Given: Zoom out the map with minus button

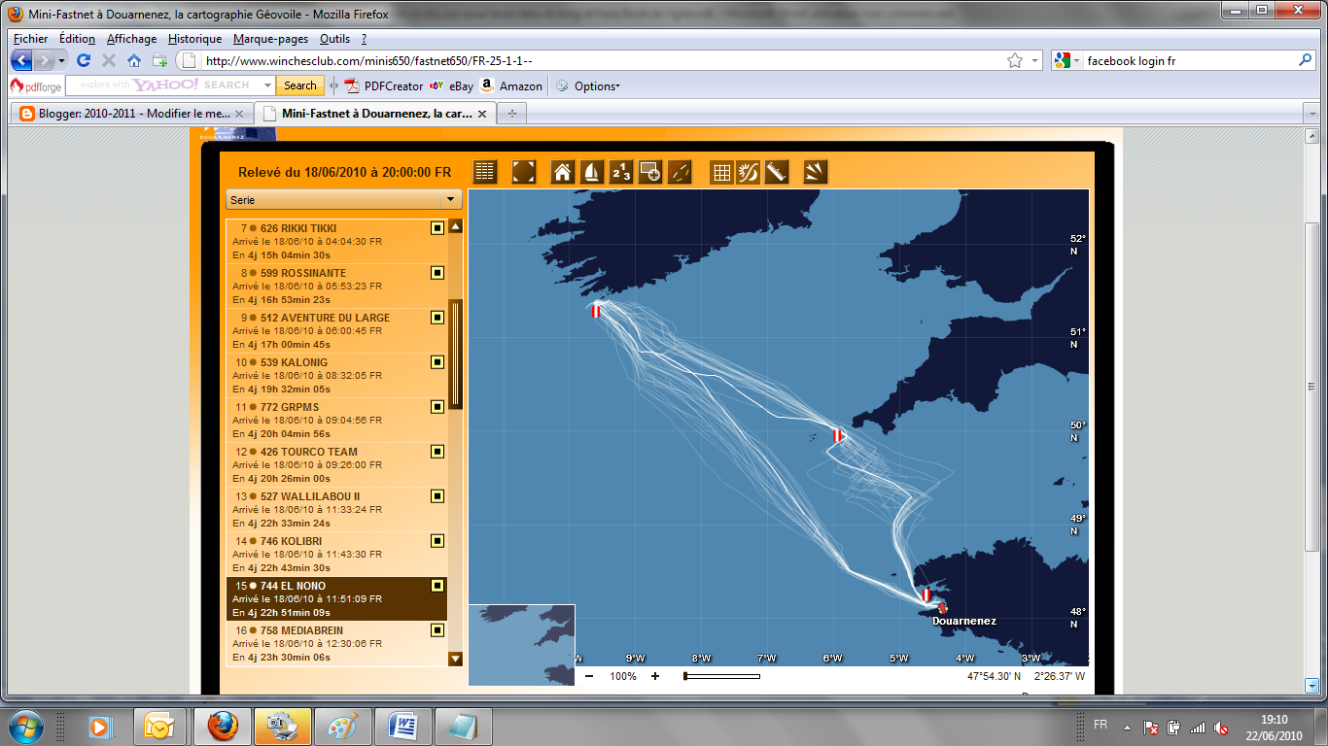Looking at the screenshot, I should 589,676.
